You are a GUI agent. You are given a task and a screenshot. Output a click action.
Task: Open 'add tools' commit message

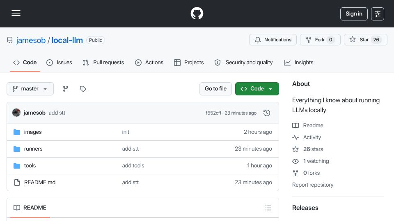point(133,166)
